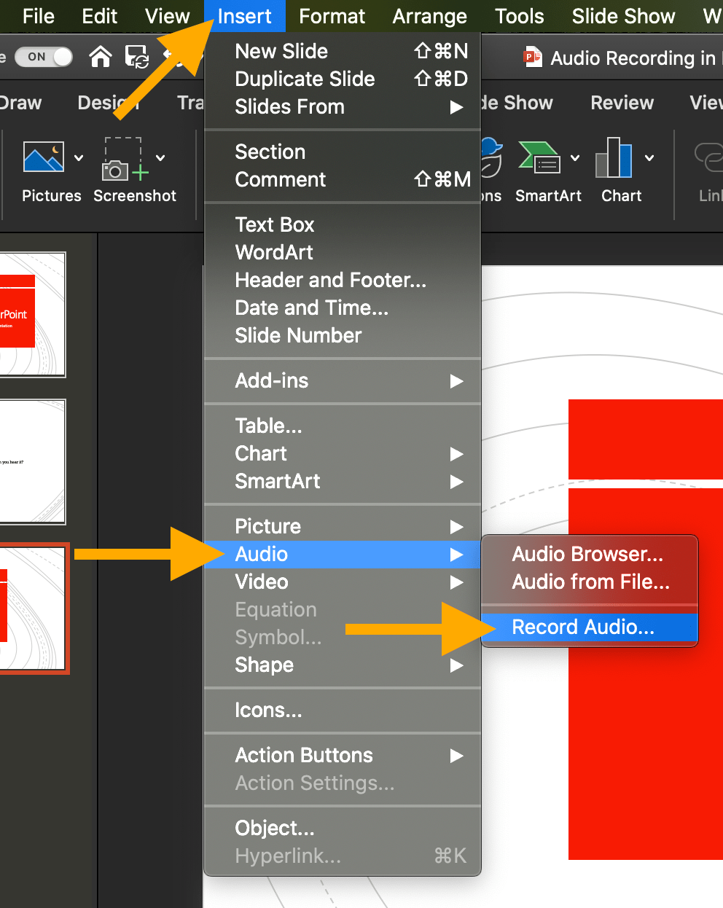Switch to the Review ribbon tab
Screen dimensions: 723x908
point(621,103)
